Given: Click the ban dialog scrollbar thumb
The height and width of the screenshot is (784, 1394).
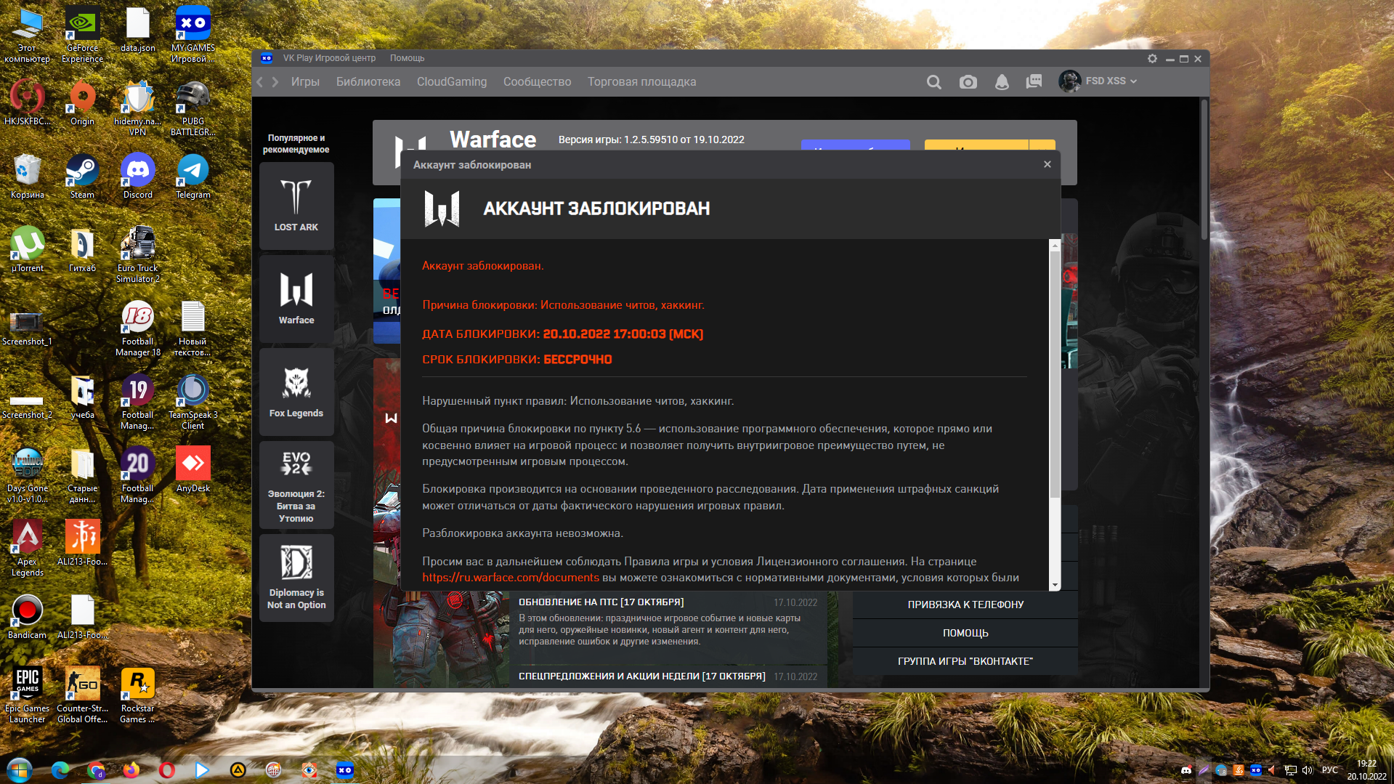Looking at the screenshot, I should pyautogui.click(x=1055, y=375).
